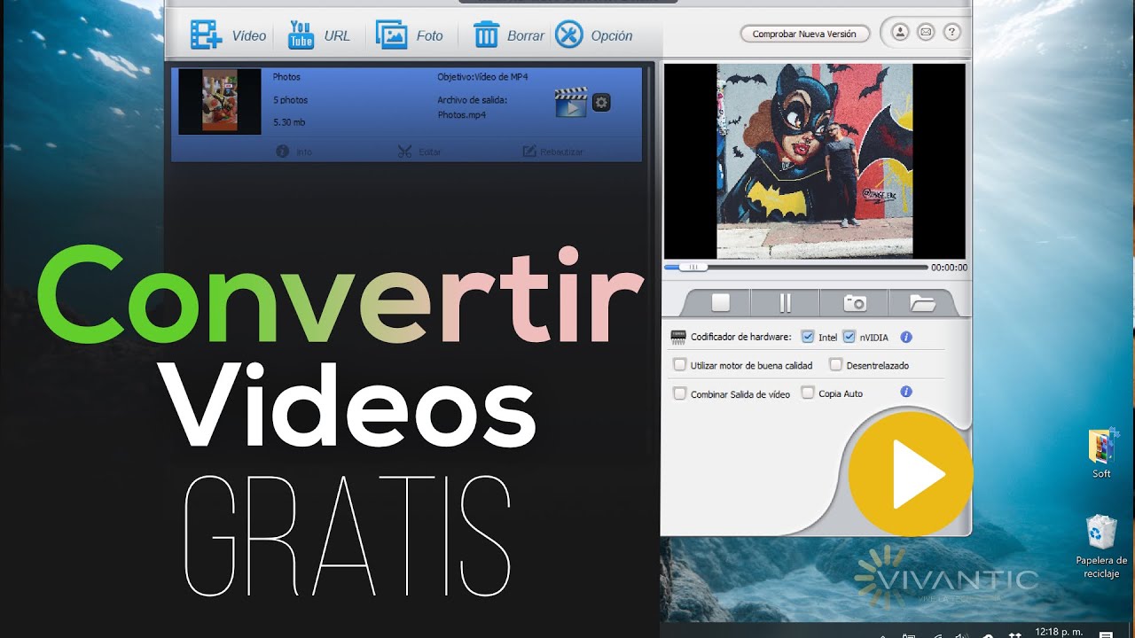Screen dimensions: 1135x638
Task: Toggle the Intel hardware encoder checkbox
Action: (807, 337)
